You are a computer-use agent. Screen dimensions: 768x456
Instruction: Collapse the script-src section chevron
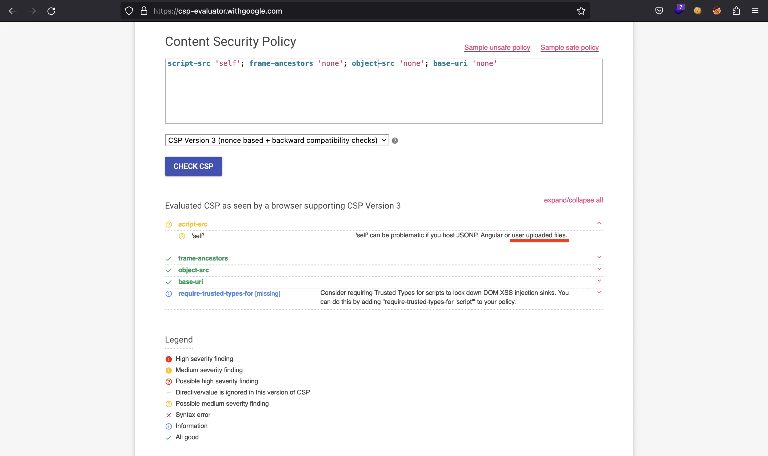599,223
